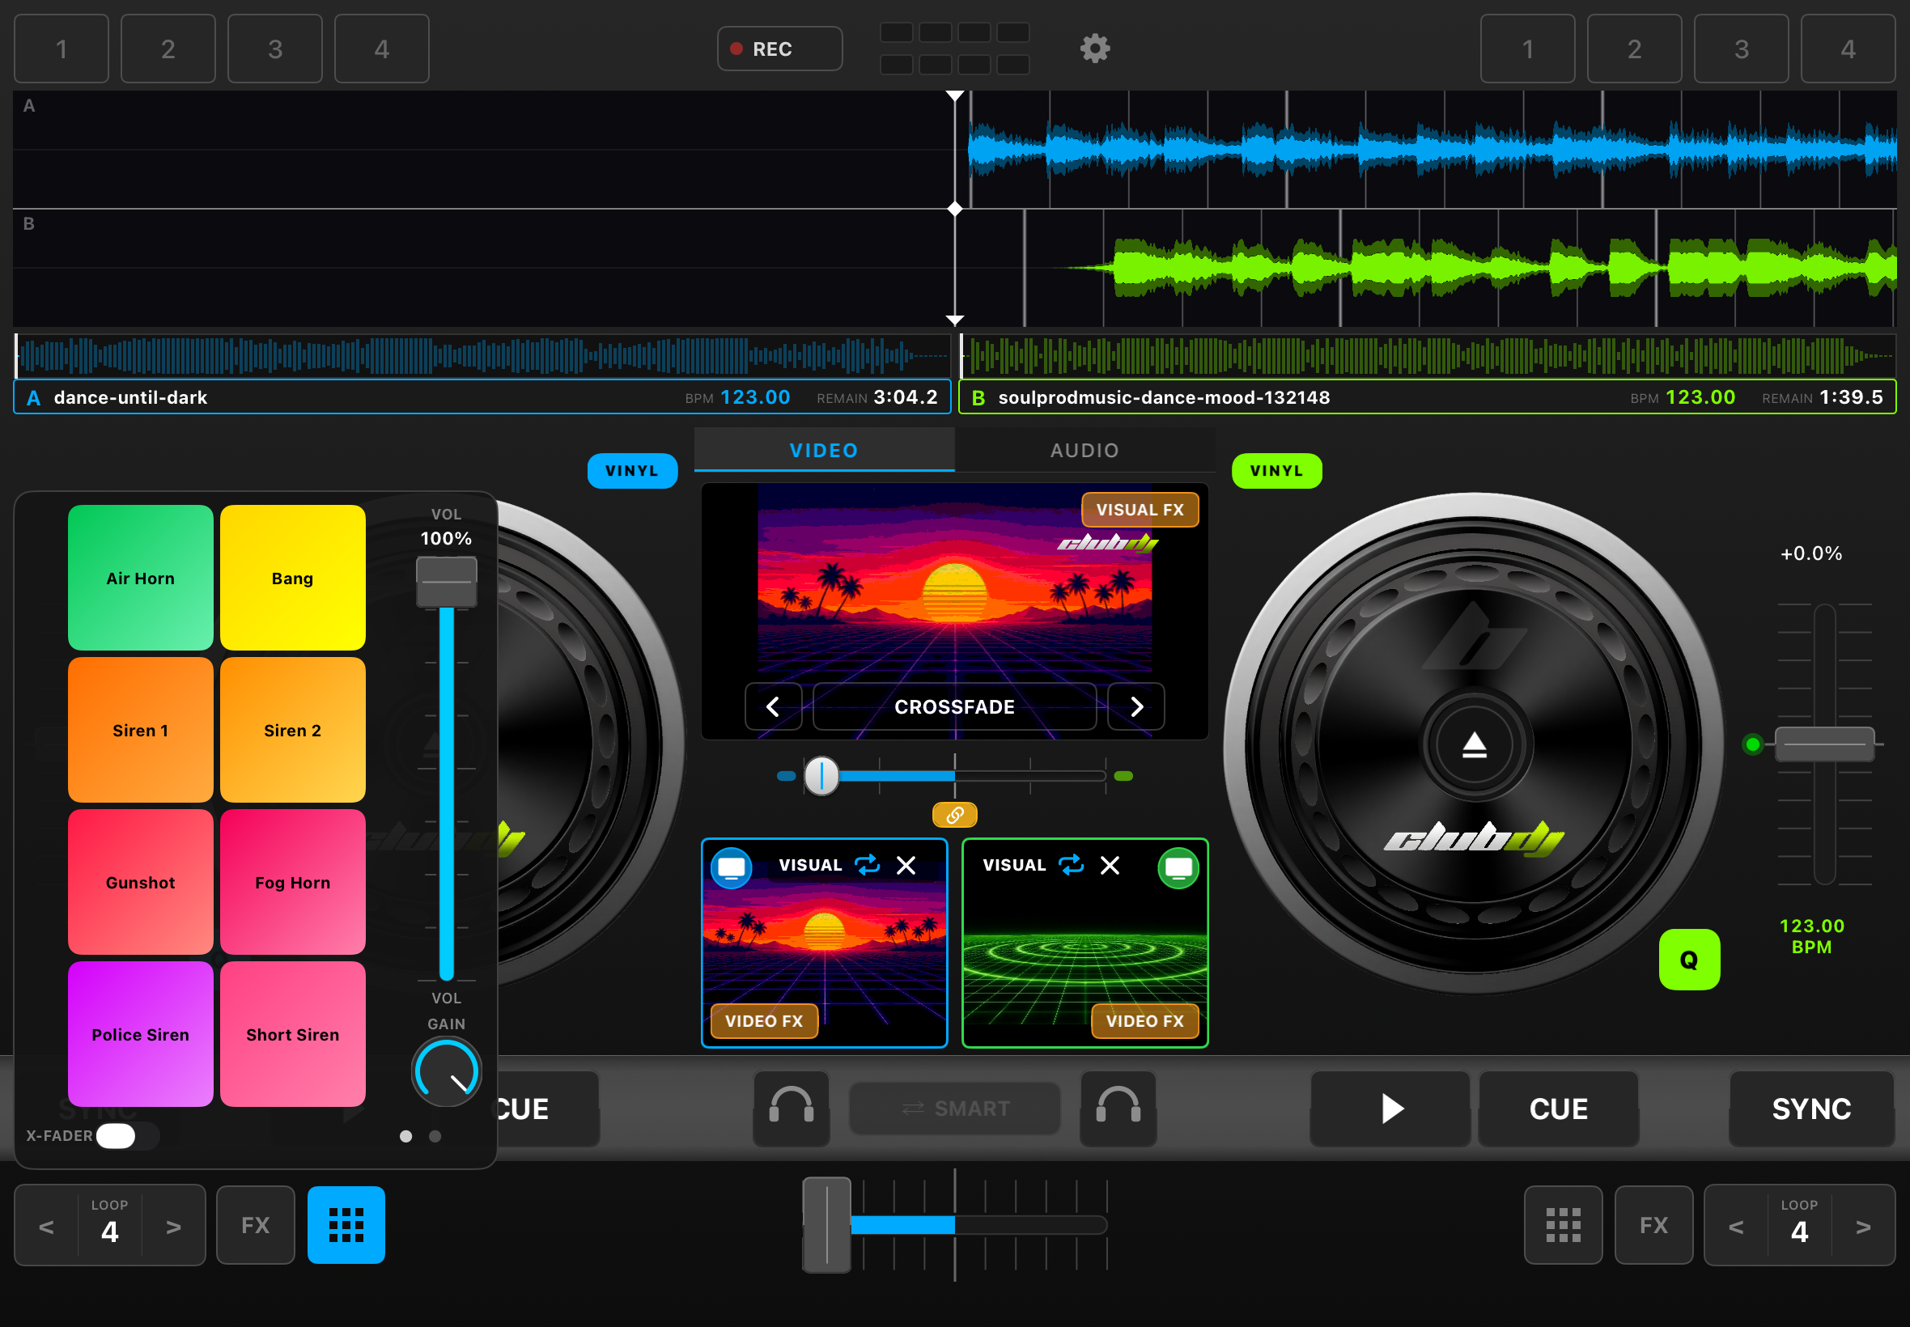Select next video transition with right chevron
Viewport: 1910px width, 1327px height.
[x=1135, y=706]
